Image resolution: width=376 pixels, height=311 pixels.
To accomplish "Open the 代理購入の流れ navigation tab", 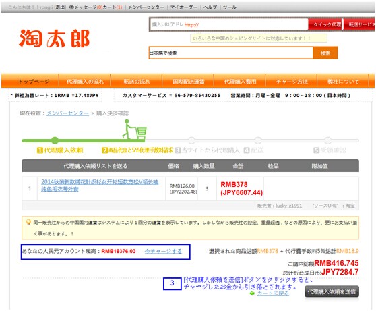I will (85, 82).
